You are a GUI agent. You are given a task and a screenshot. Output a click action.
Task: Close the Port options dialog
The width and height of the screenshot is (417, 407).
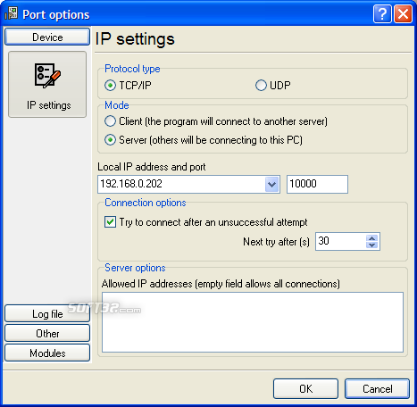pos(403,13)
